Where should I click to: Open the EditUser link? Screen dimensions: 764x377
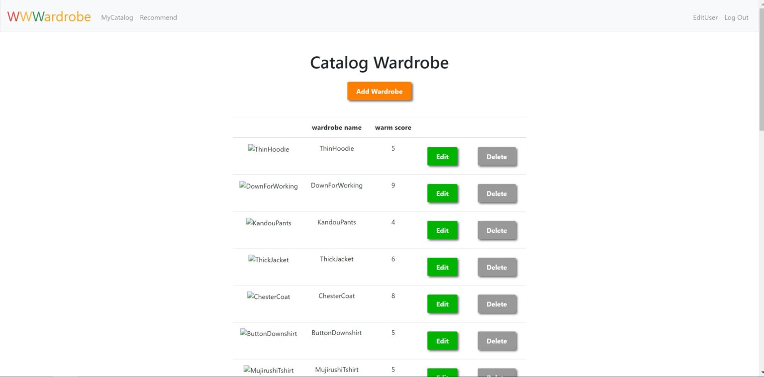click(705, 17)
